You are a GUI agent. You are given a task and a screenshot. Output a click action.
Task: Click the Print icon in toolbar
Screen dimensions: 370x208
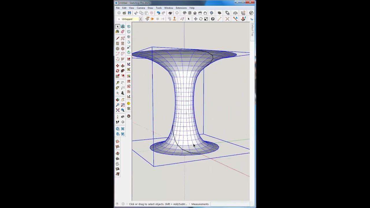170,13
